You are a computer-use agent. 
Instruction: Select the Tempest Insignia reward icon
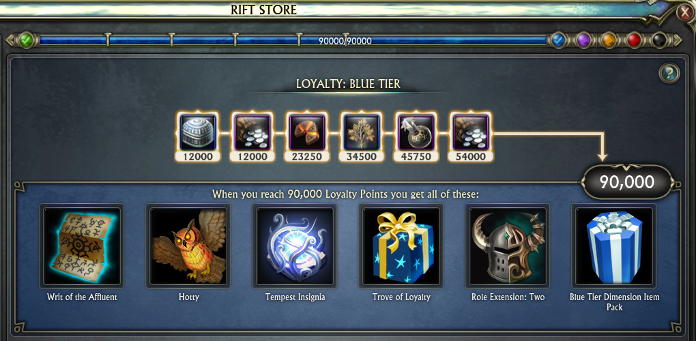tap(295, 246)
